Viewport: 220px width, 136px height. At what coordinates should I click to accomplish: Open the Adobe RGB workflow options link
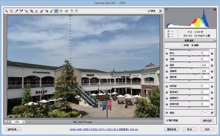(x=104, y=129)
